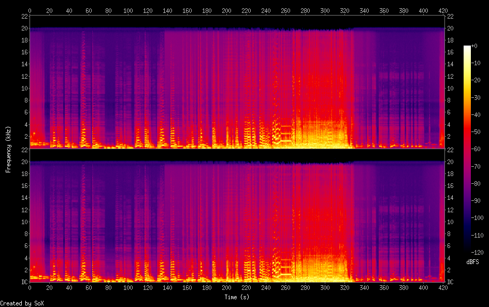Click the "dBFS" label beneath the color scale

[472, 262]
